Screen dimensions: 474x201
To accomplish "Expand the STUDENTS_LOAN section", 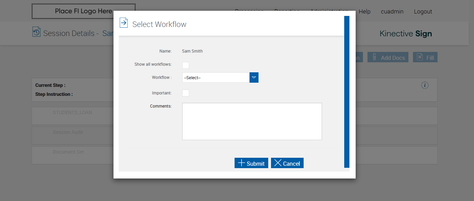I will point(72,113).
